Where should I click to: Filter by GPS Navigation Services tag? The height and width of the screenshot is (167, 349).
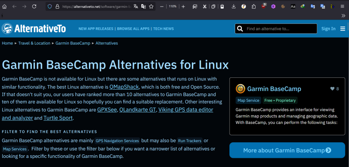point(117,141)
